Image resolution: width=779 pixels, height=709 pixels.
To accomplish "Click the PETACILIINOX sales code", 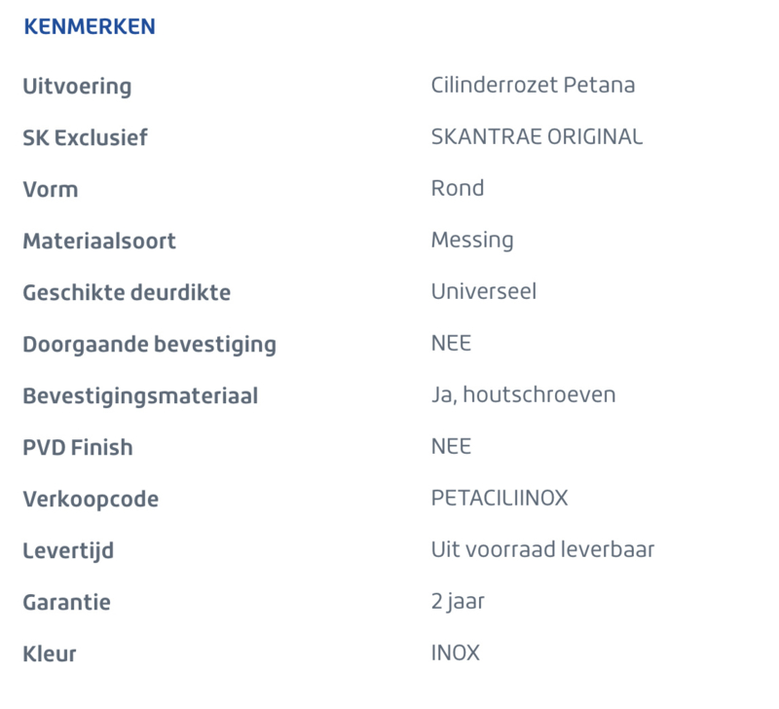I will click(499, 499).
